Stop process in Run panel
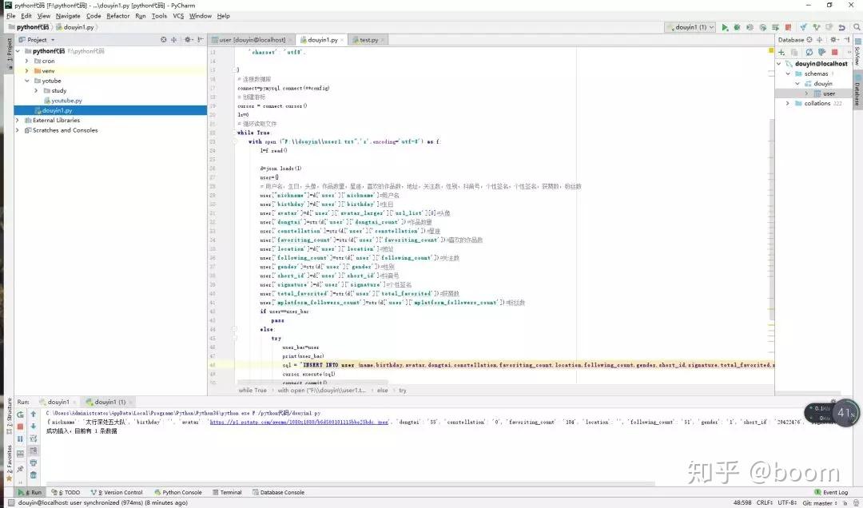Screen dimensions: 863x508 point(20,427)
